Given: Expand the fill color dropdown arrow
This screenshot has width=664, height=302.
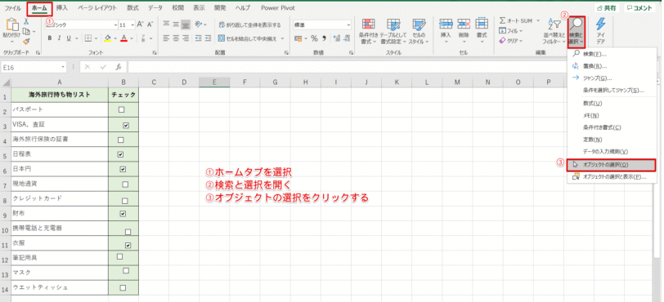Looking at the screenshot, I should click(114, 38).
